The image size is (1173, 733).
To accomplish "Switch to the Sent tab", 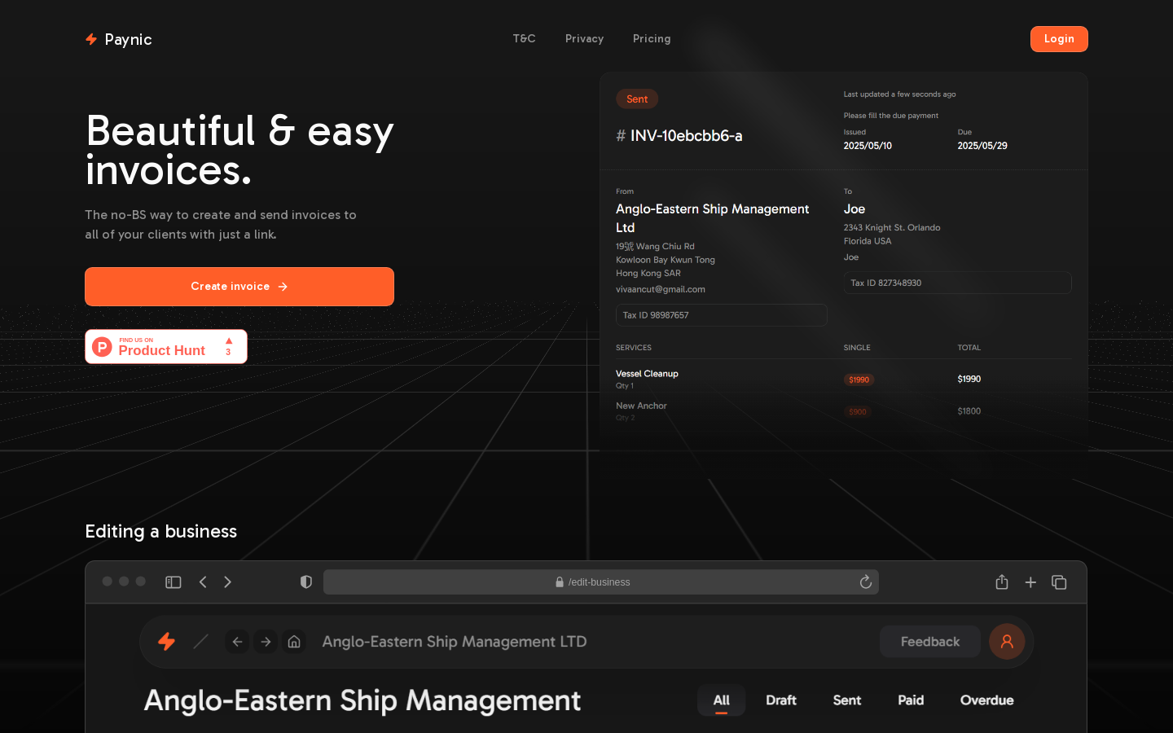I will click(x=847, y=700).
